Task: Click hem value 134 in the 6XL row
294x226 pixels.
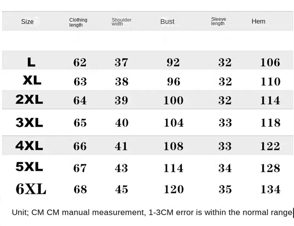Action: point(270,189)
